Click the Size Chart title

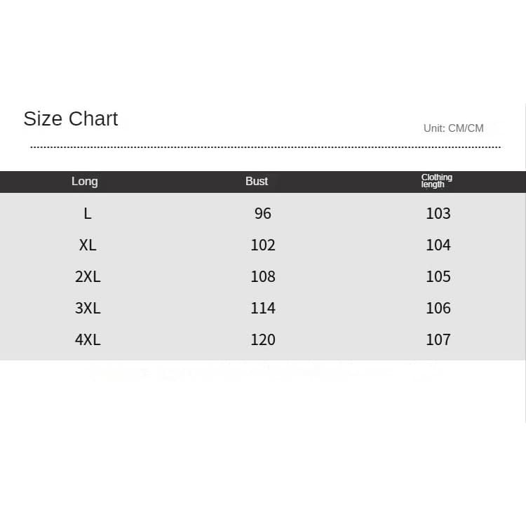tap(71, 119)
